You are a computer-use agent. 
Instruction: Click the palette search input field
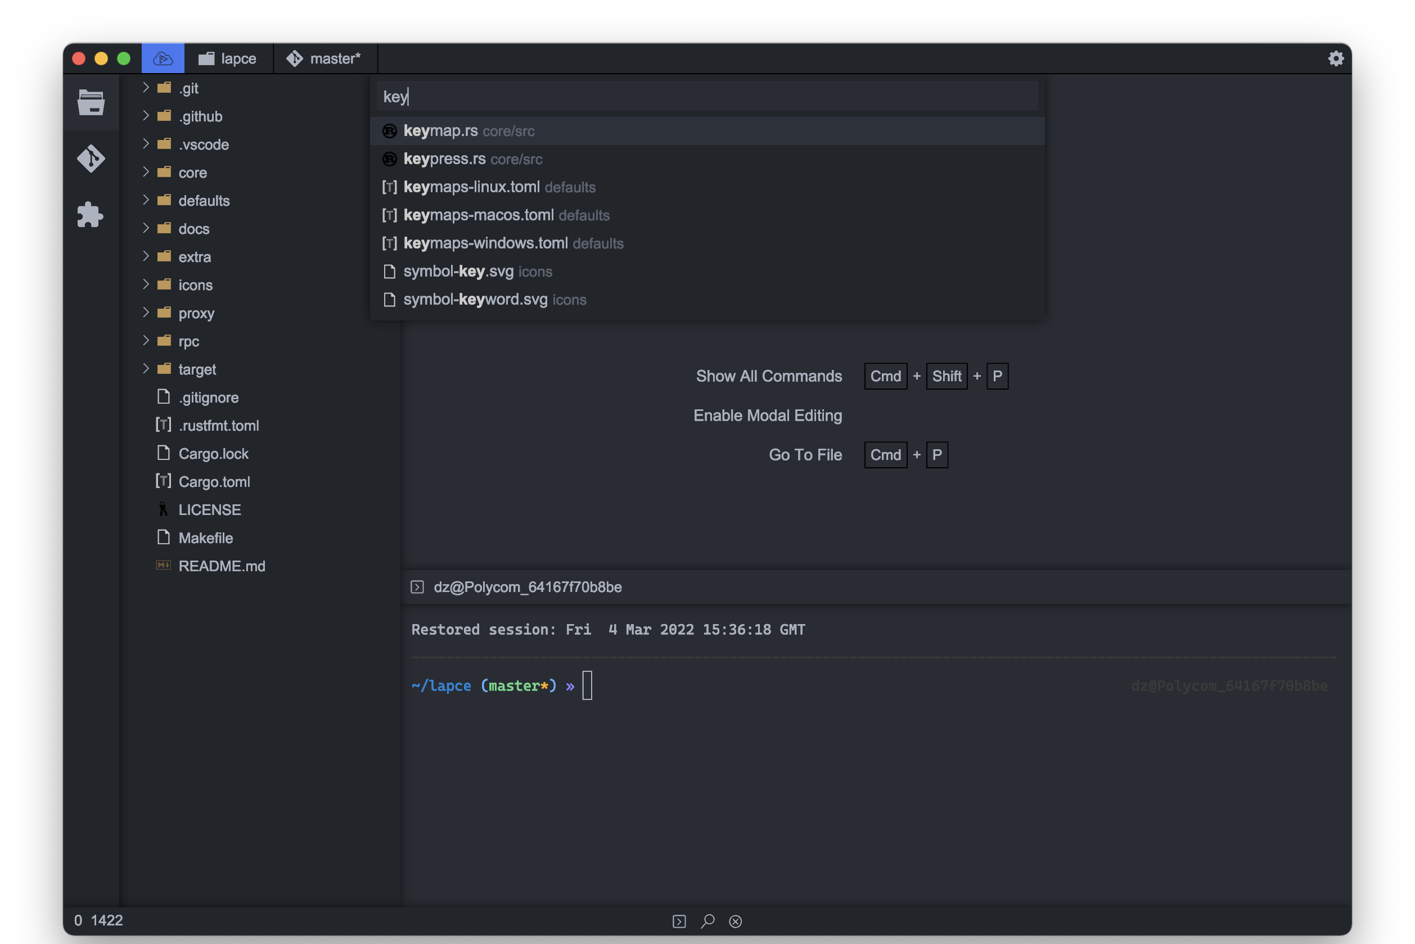[708, 96]
